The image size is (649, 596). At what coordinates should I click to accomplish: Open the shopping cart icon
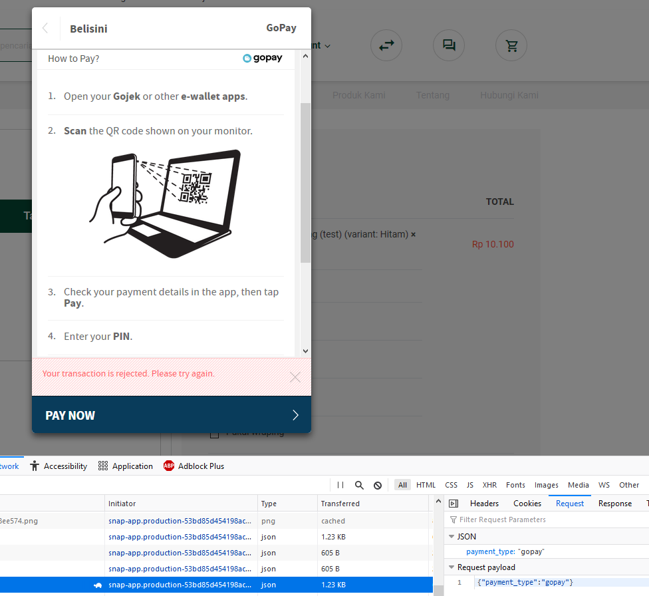tap(511, 45)
